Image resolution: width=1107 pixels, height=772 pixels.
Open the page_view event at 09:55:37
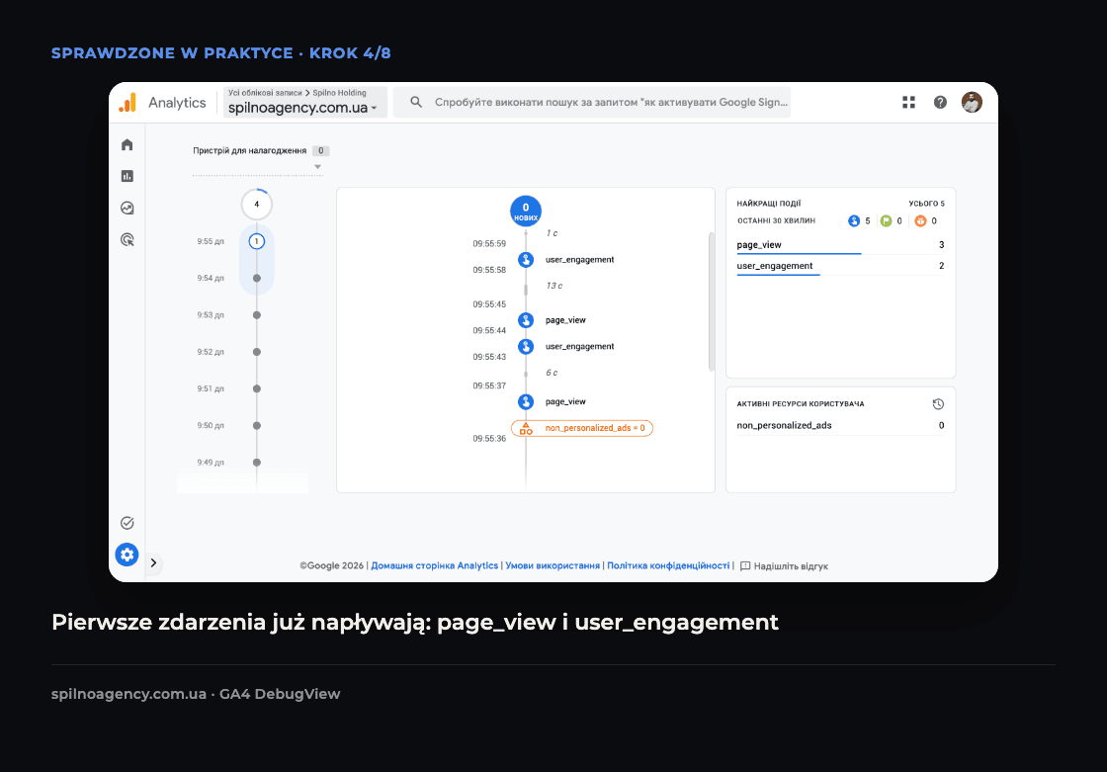coord(553,401)
